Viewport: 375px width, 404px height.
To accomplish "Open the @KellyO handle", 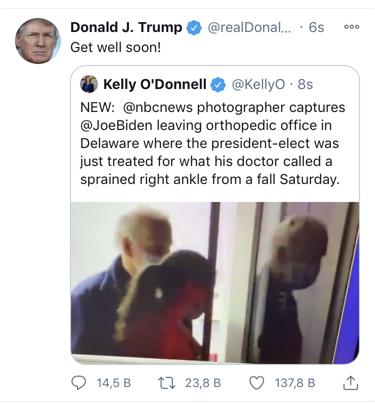I will (258, 84).
